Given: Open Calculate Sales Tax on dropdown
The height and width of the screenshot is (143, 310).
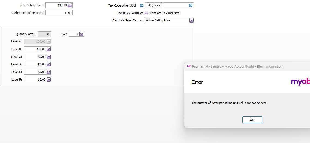Looking at the screenshot, I should [x=191, y=20].
